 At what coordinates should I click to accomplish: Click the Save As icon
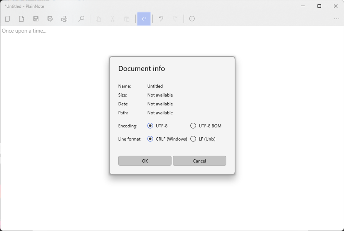point(50,18)
